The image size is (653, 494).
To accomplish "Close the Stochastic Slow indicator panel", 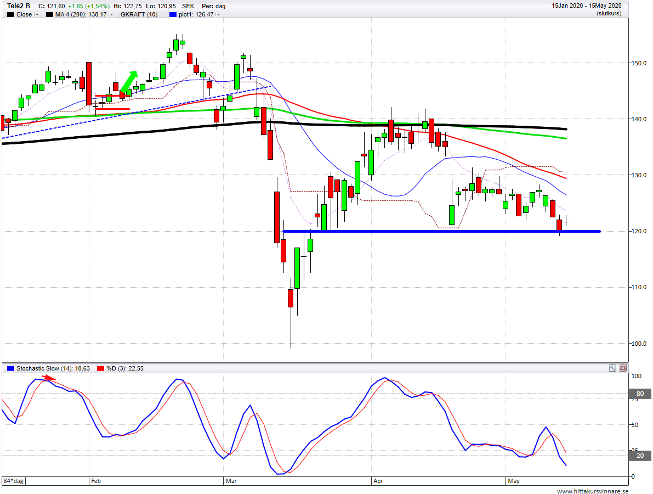I will (x=623, y=368).
